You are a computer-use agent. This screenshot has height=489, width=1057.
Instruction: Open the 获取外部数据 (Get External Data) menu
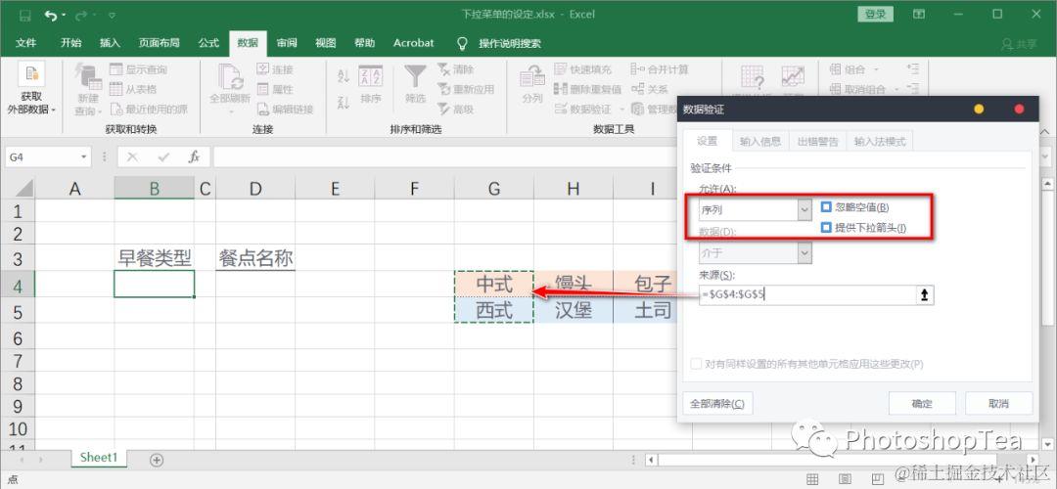point(31,90)
